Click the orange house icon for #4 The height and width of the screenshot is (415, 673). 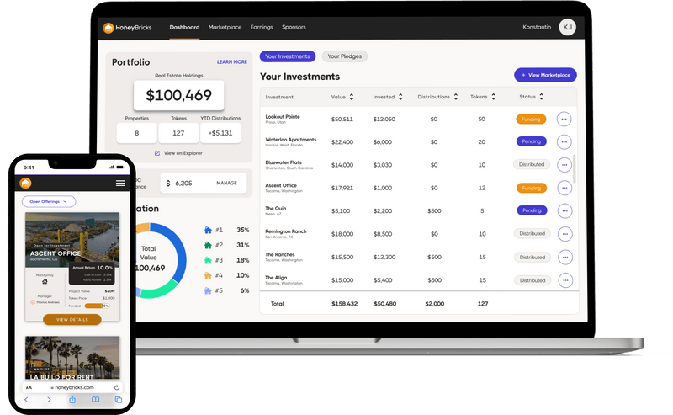tap(208, 275)
